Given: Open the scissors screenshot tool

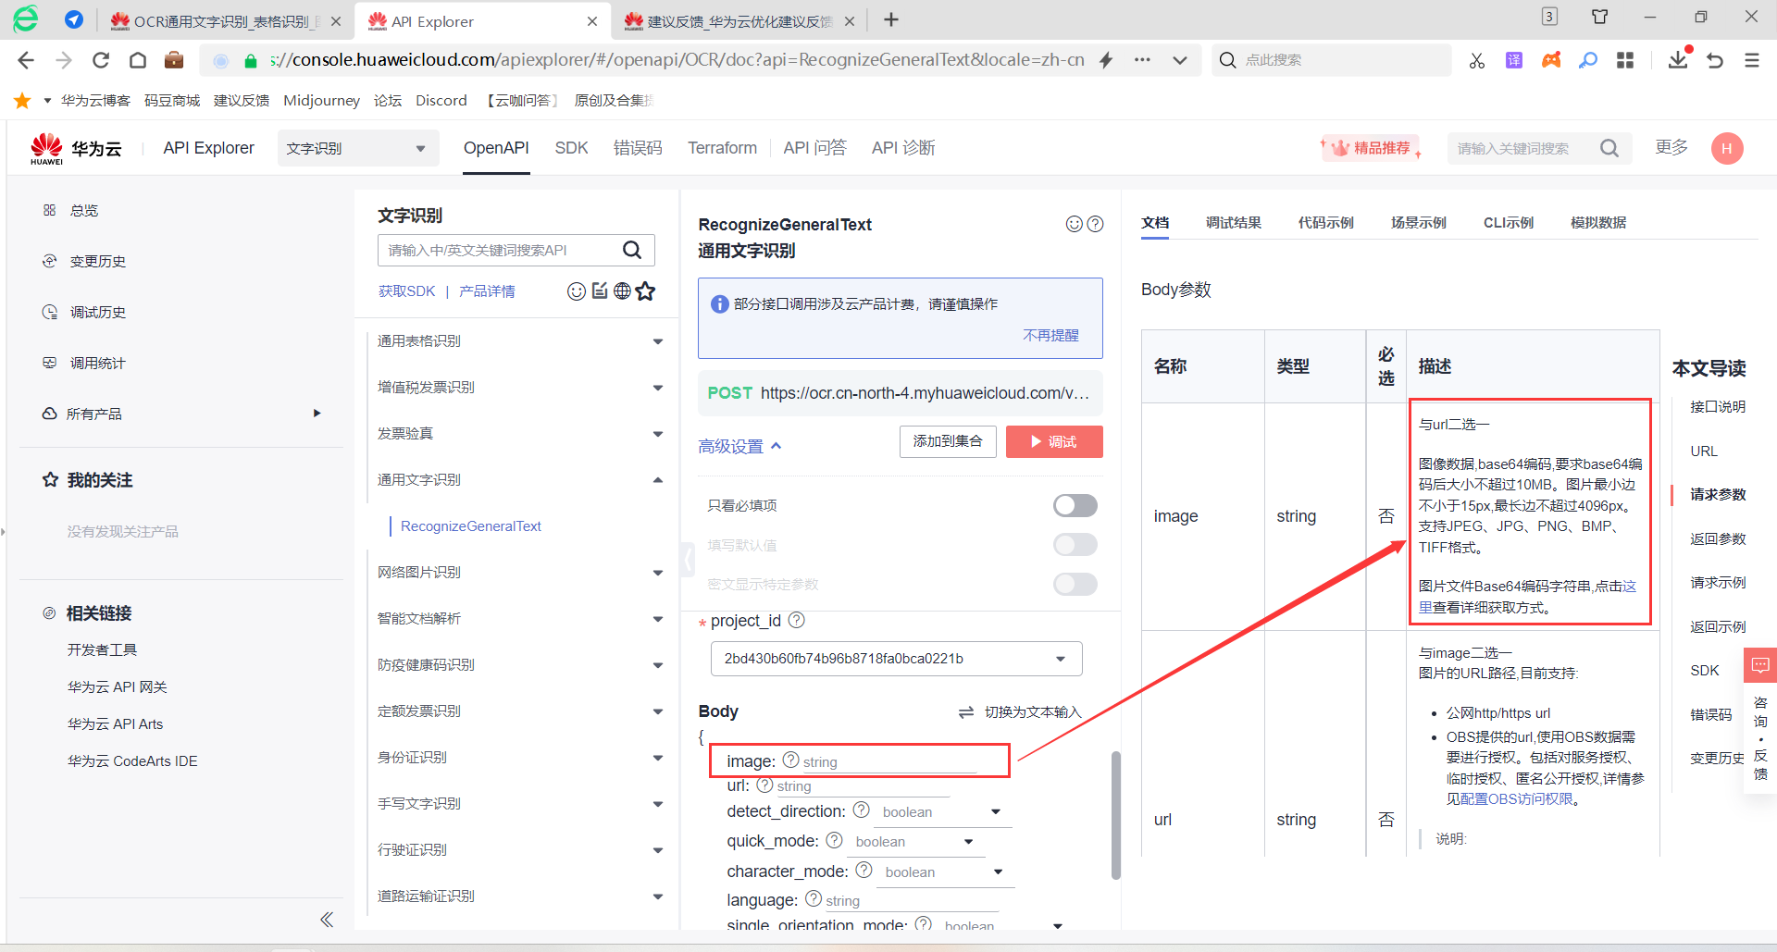Looking at the screenshot, I should 1476,60.
